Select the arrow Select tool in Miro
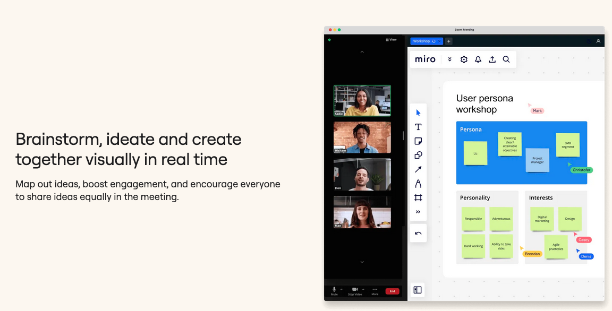 click(418, 112)
